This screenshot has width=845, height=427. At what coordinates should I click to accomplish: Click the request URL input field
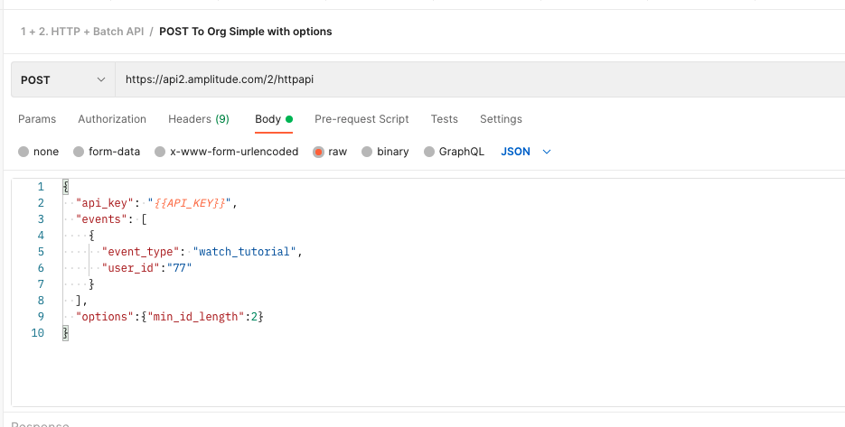click(x=452, y=79)
